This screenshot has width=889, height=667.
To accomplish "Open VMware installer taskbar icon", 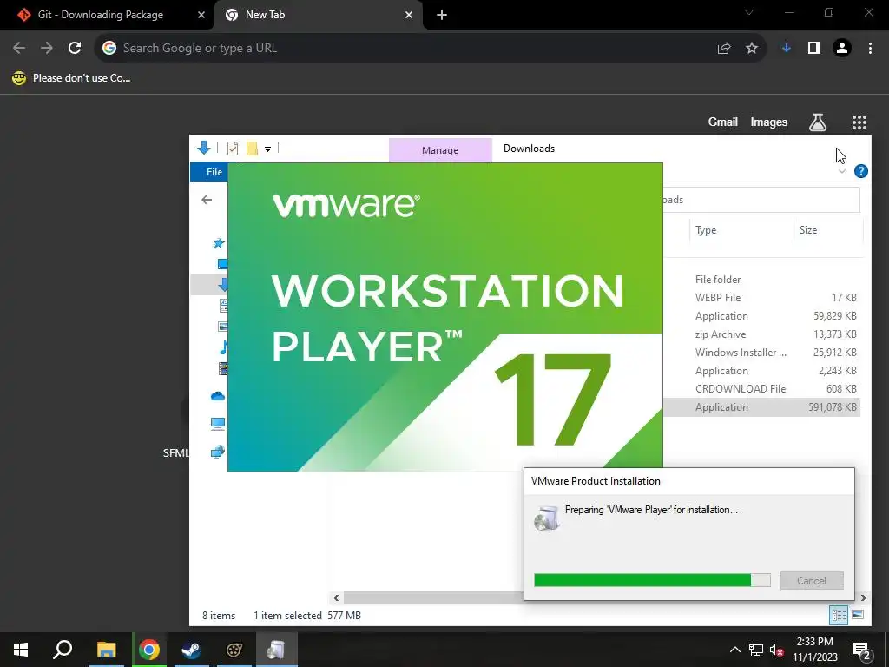I will [276, 650].
